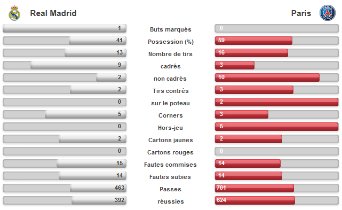The width and height of the screenshot is (342, 210).
Task: Open the Real Madrid team name
Action: click(x=53, y=13)
